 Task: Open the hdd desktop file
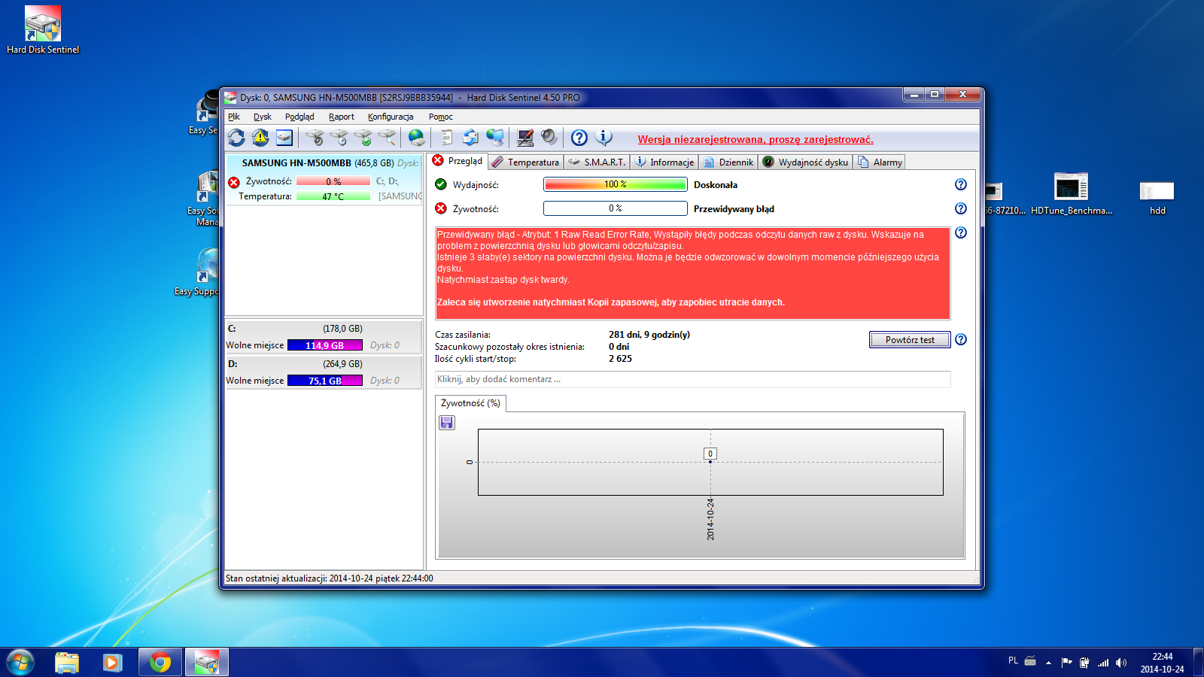click(x=1157, y=197)
